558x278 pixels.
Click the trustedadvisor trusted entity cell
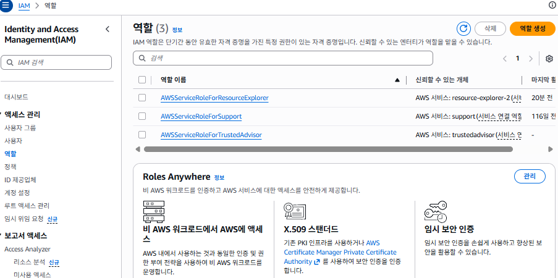coord(468,135)
